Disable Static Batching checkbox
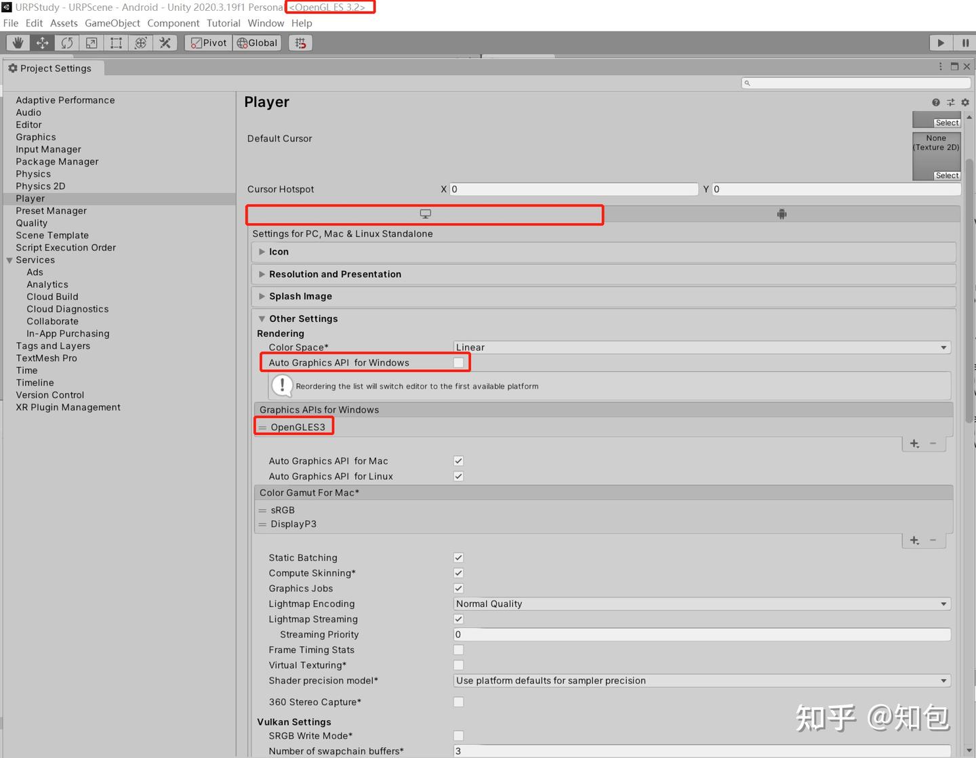 pos(459,557)
